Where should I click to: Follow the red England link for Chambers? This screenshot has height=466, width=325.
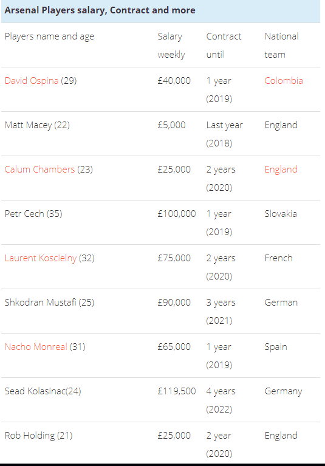281,170
